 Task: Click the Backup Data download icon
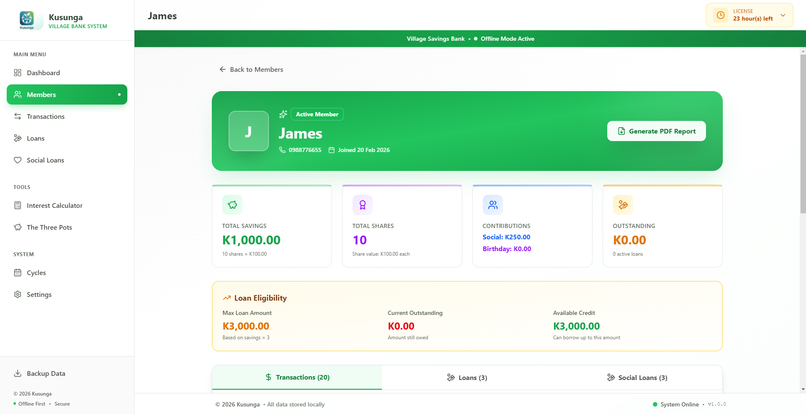18,373
